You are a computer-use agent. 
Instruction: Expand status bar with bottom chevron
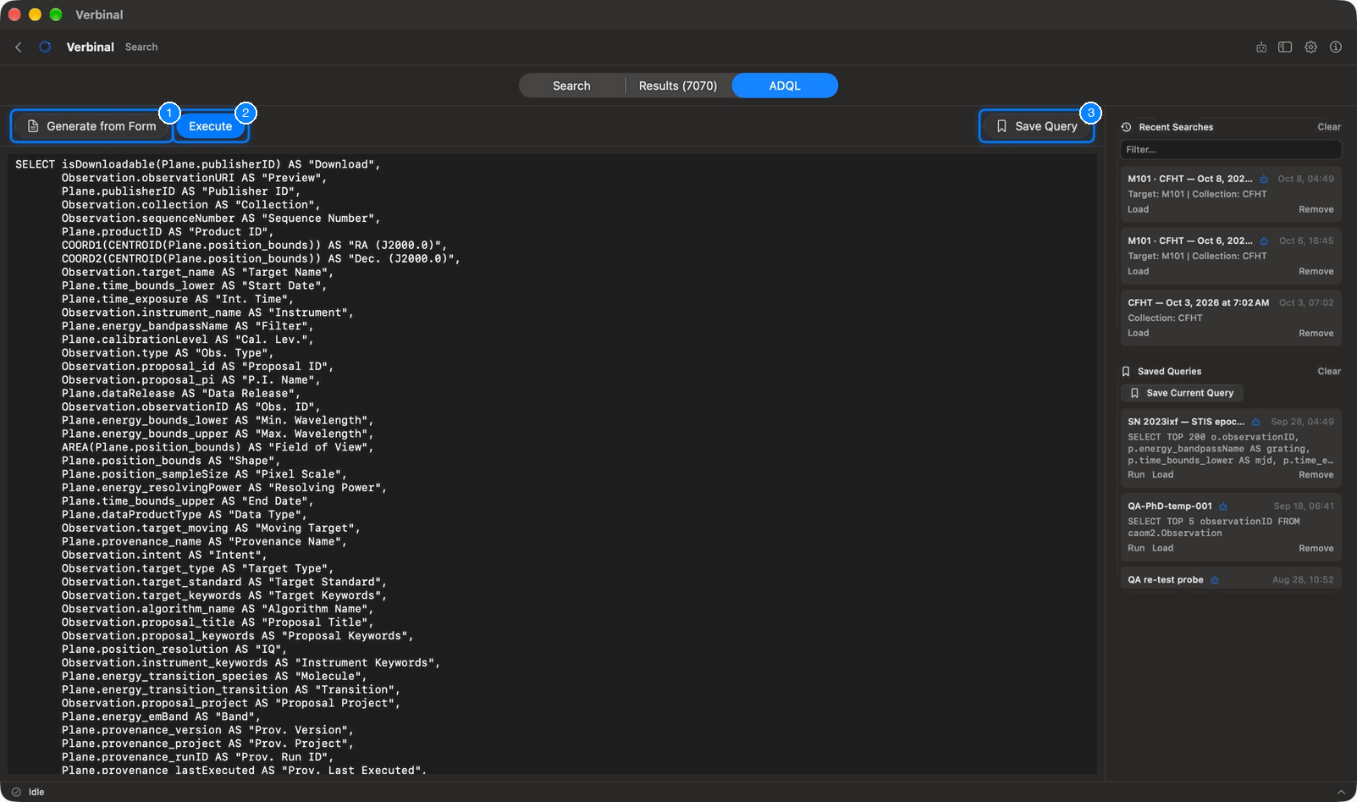click(1341, 792)
